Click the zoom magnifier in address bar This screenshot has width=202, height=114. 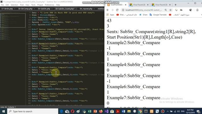tap(166, 10)
